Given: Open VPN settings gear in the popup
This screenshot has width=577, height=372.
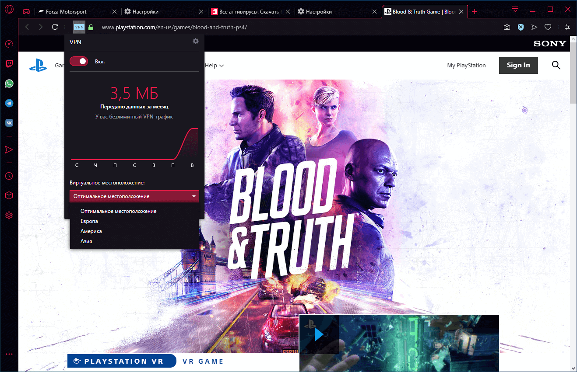Looking at the screenshot, I should coord(196,41).
